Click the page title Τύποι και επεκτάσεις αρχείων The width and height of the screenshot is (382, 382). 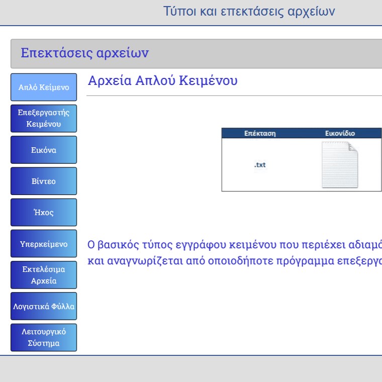pos(249,12)
